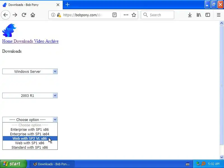Select Enterprise with SP1 x86

(x=30, y=129)
